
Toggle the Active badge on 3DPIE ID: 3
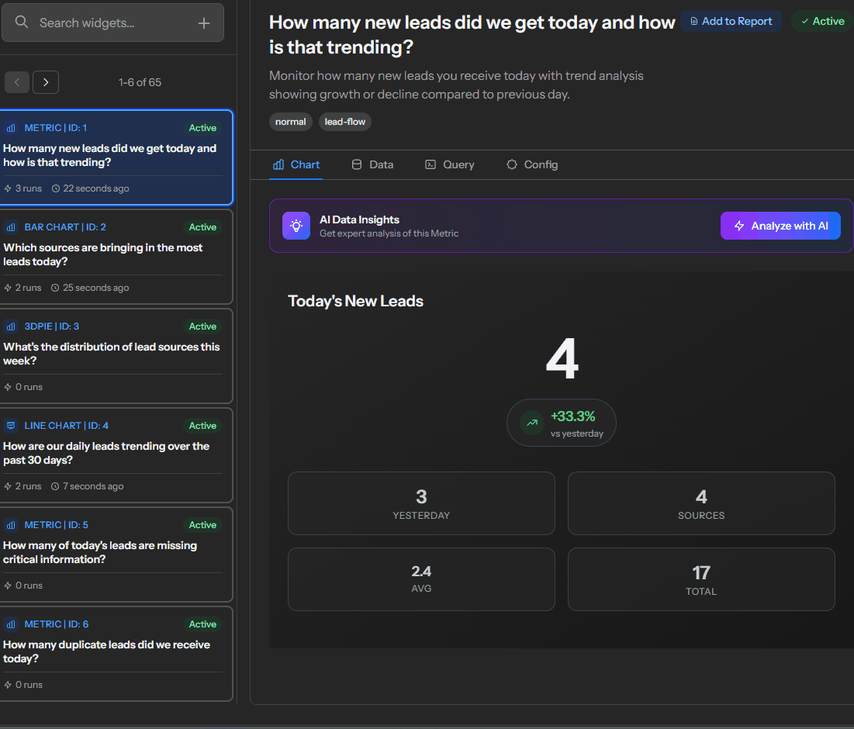point(202,326)
